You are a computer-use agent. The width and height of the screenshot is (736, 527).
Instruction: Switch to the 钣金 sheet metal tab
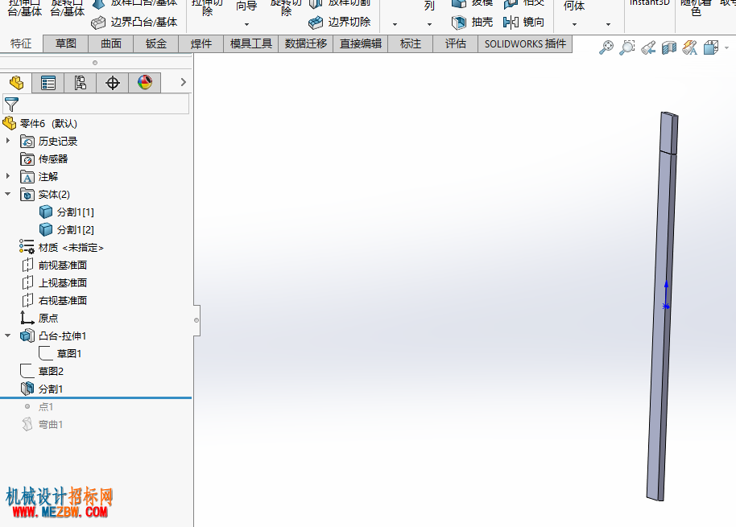point(156,44)
